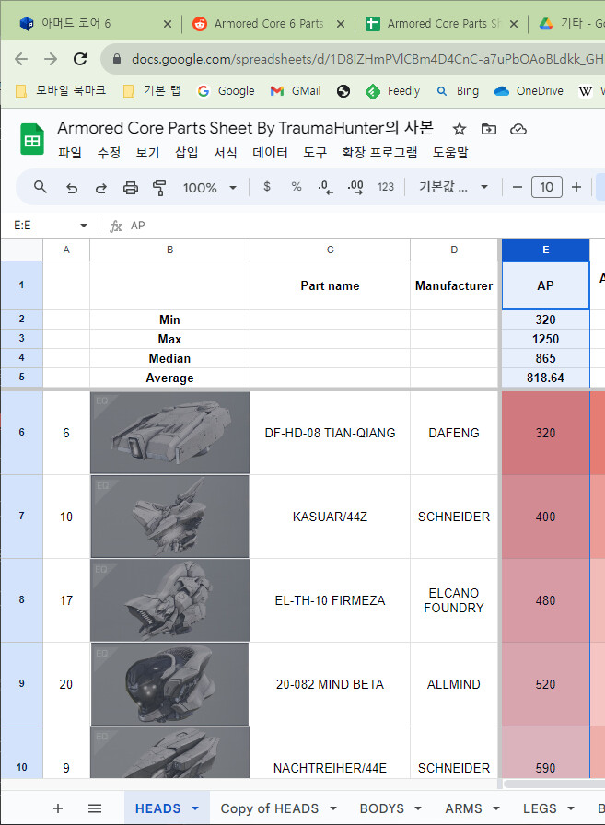Increase decimal places
The width and height of the screenshot is (605, 825).
(355, 187)
